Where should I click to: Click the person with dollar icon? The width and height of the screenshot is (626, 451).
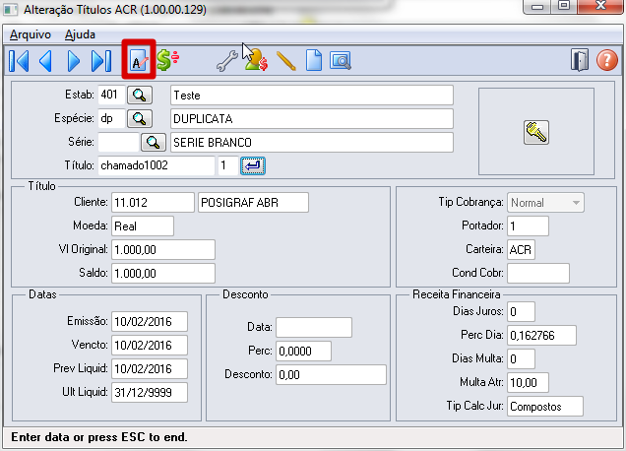click(x=256, y=60)
